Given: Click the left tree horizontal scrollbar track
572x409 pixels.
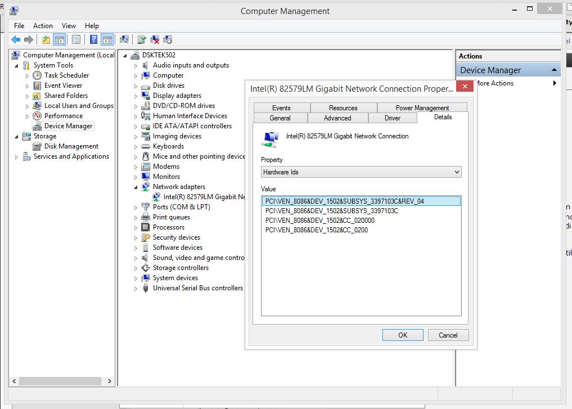Looking at the screenshot, I should pos(60,381).
